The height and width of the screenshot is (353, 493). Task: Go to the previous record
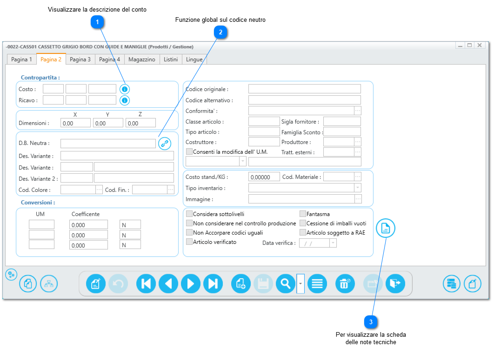(x=168, y=284)
